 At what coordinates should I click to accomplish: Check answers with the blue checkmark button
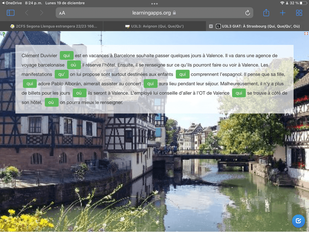point(298,221)
